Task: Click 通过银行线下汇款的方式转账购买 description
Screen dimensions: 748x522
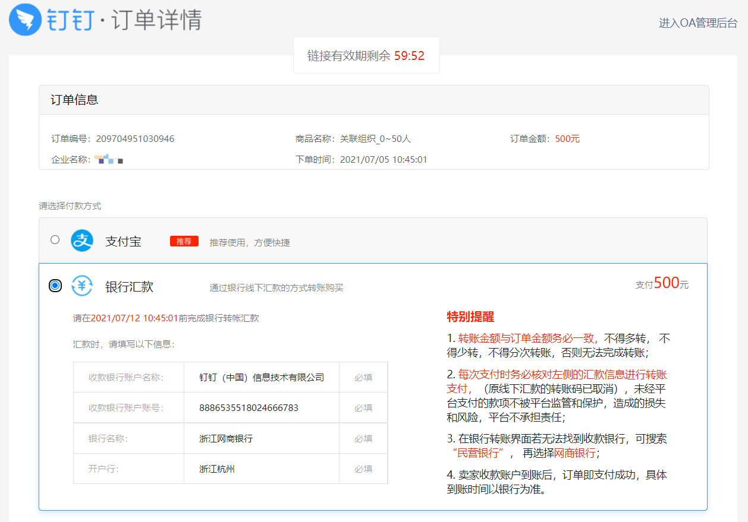Action: pos(276,288)
